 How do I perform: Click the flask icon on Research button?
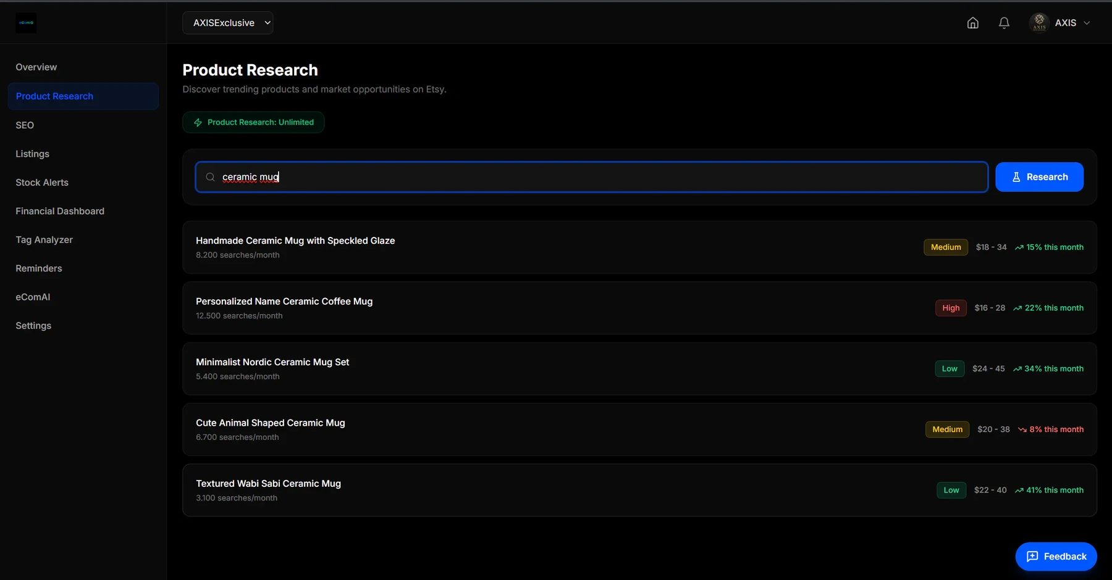(1016, 177)
